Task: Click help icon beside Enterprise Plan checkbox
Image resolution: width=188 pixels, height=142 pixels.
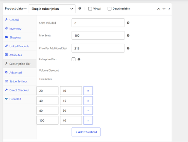Action: 79,59
